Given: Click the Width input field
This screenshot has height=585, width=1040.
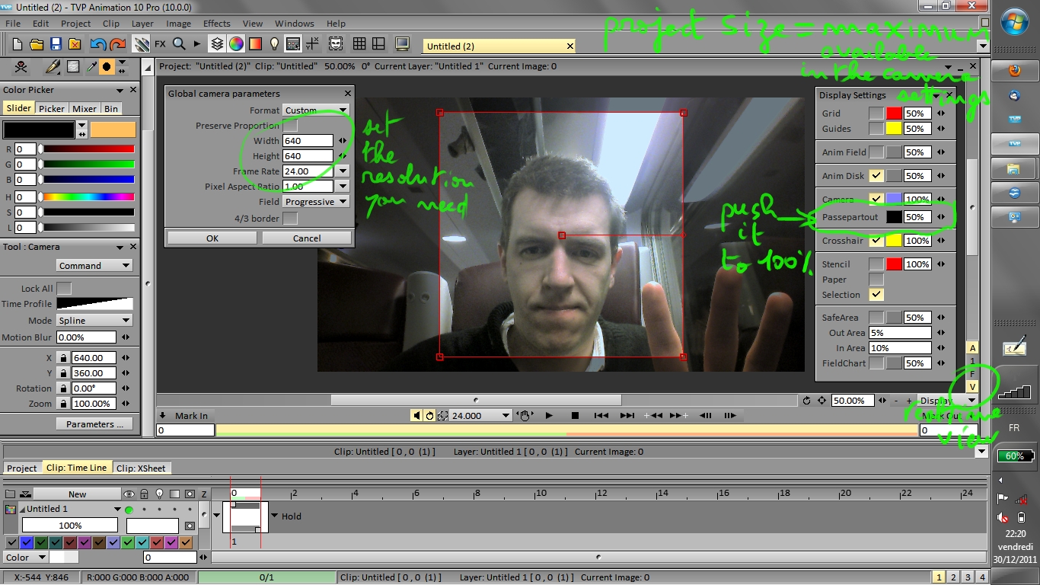Looking at the screenshot, I should pyautogui.click(x=308, y=140).
